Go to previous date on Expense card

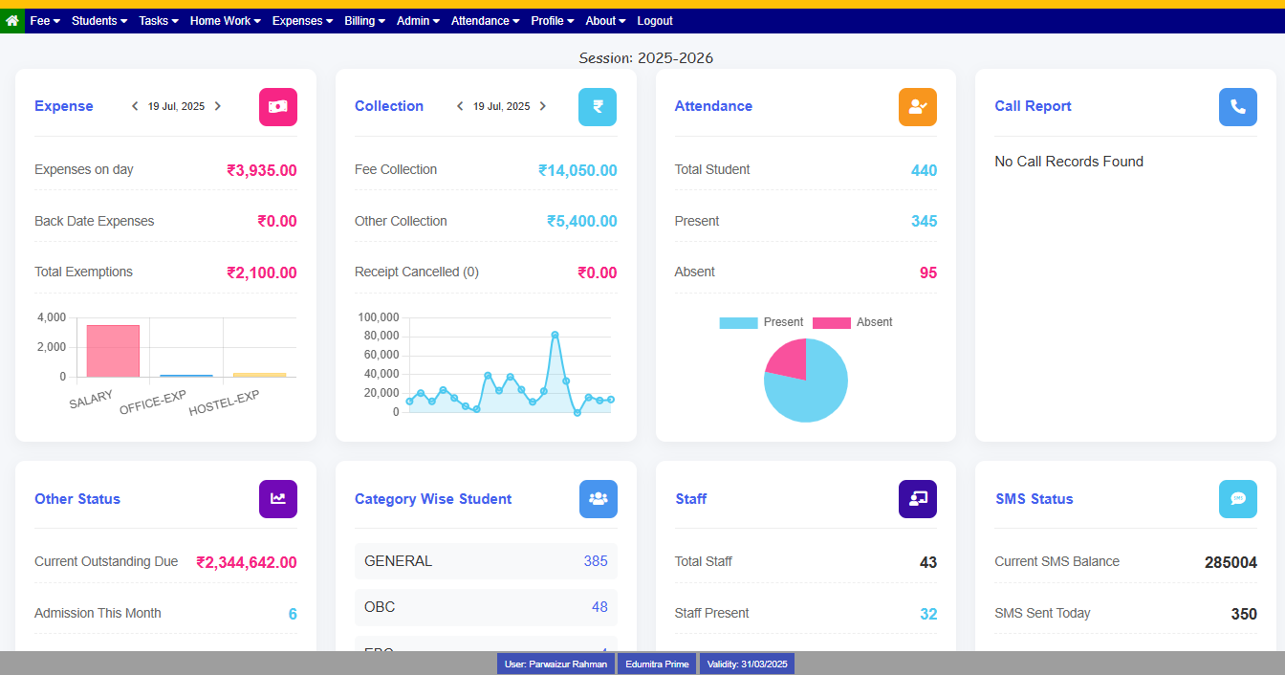135,106
